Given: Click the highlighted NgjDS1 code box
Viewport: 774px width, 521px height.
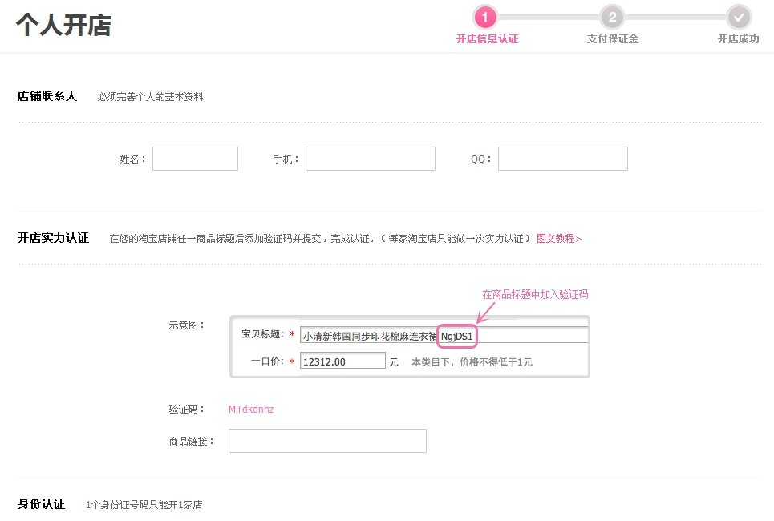Looking at the screenshot, I should click(x=457, y=336).
